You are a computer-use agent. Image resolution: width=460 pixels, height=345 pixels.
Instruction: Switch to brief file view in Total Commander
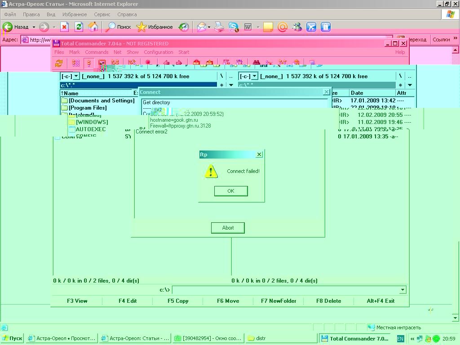(75, 63)
